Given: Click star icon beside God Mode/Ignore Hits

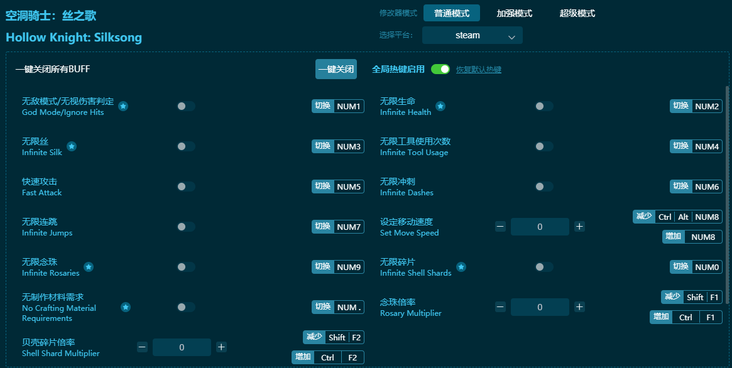Looking at the screenshot, I should [x=123, y=106].
